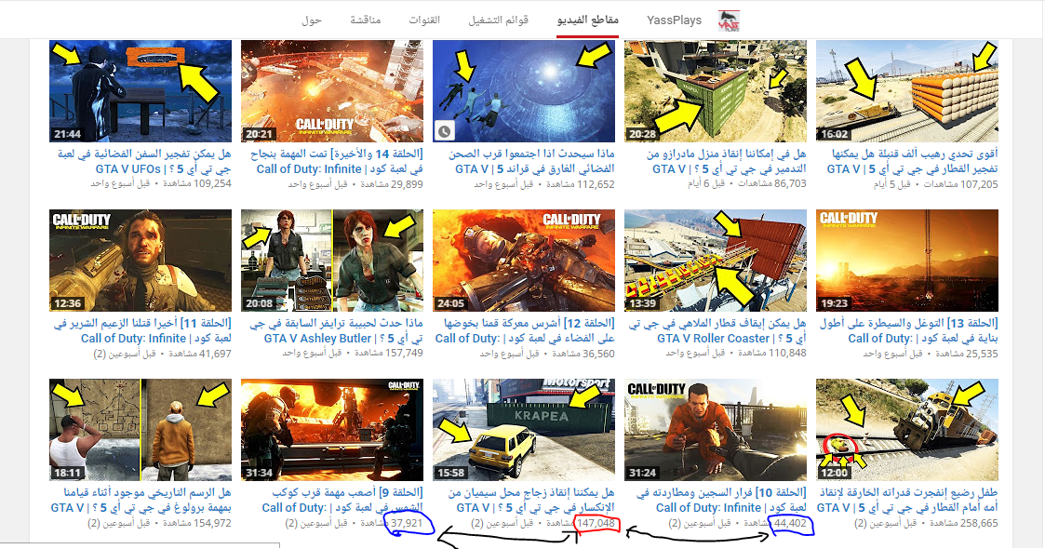Open the 16:02 train bomb video thumbnail
Viewport: 1045px width, 549px height.
point(907,91)
